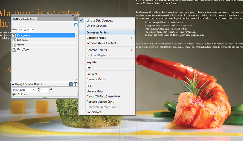Screen dimensions: 243x141
Task: Click the blue single page view icon
Action: pos(71,84)
